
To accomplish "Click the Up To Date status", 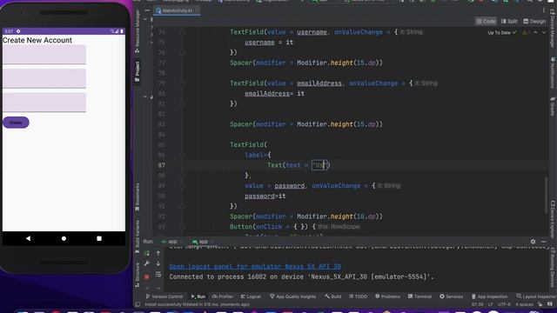I will (x=502, y=33).
